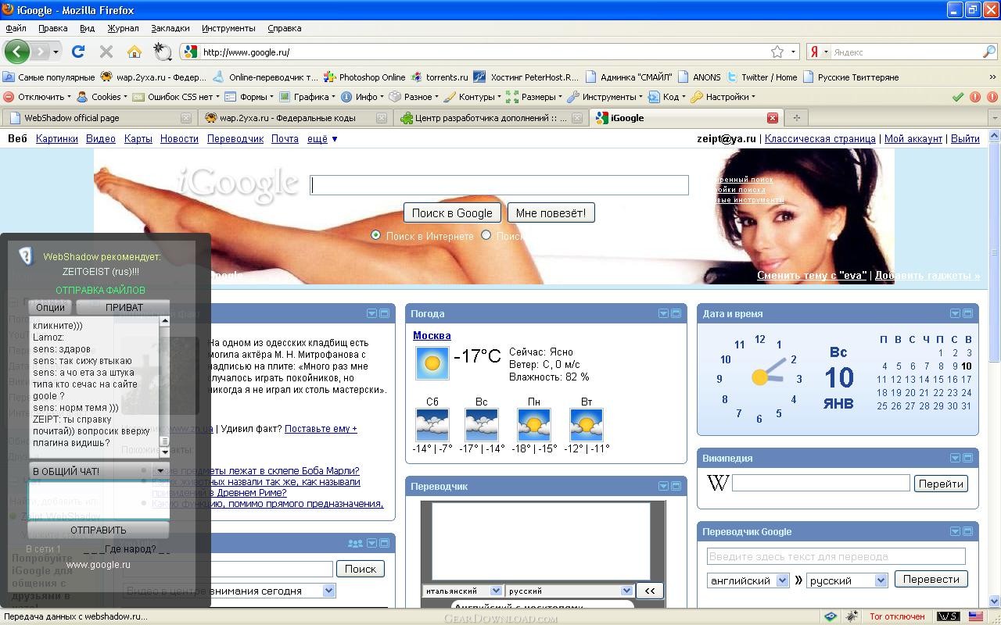Screen dimensions: 1001x625
Task: Click the bug icon in status bar
Action: coord(852,616)
